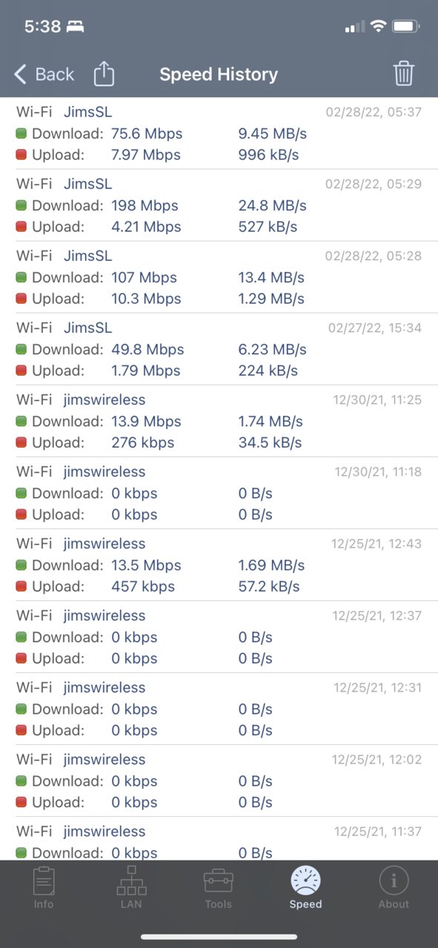The width and height of the screenshot is (438, 948).
Task: Select the 198 Mbps download result
Action: pos(219,206)
